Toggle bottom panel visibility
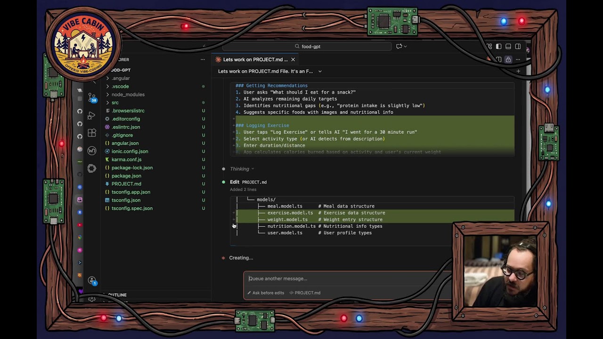 [508, 46]
